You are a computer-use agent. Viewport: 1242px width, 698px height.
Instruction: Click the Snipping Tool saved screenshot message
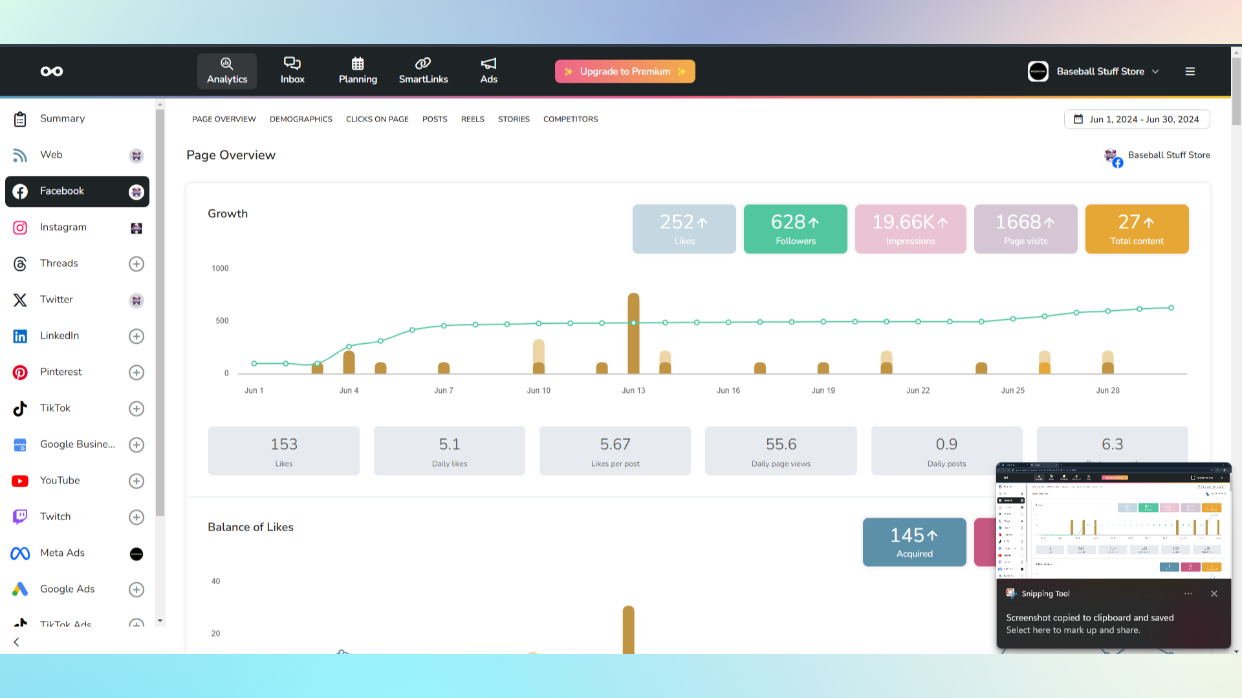pos(1090,624)
